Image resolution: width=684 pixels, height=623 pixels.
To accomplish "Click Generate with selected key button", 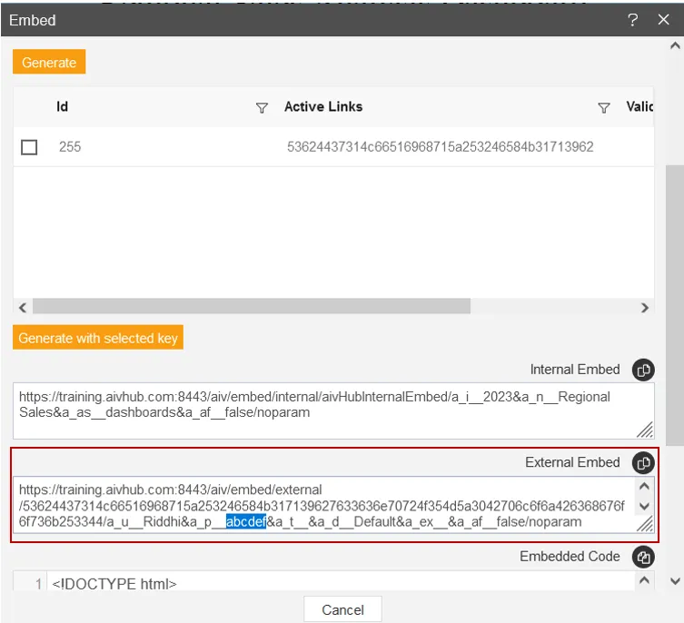I will 98,338.
